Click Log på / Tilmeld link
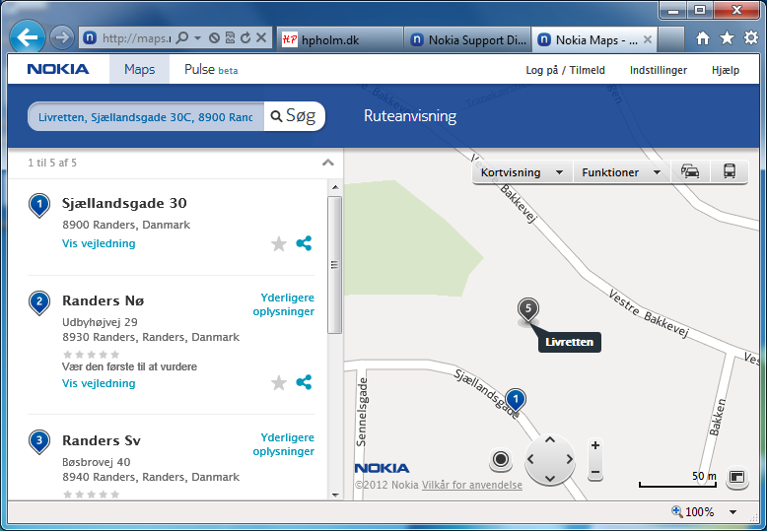The image size is (767, 531). tap(565, 70)
